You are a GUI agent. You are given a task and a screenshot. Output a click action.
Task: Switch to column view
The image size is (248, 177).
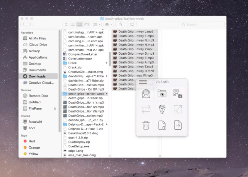click(79, 24)
